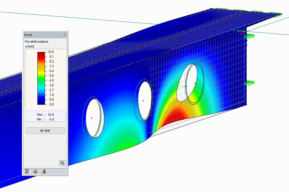The width and height of the screenshot is (289, 192).
Task: Click the u [mm] units label
Action: pos(29,47)
